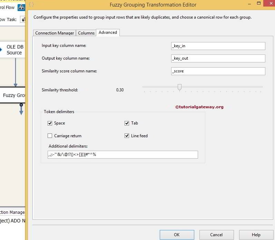This screenshot has height=240, width=275.
Task: Click the Similarity threshold value 0.30
Action: pyautogui.click(x=120, y=90)
